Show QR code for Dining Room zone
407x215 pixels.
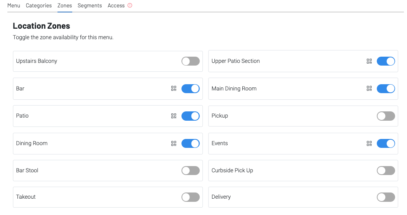[174, 143]
